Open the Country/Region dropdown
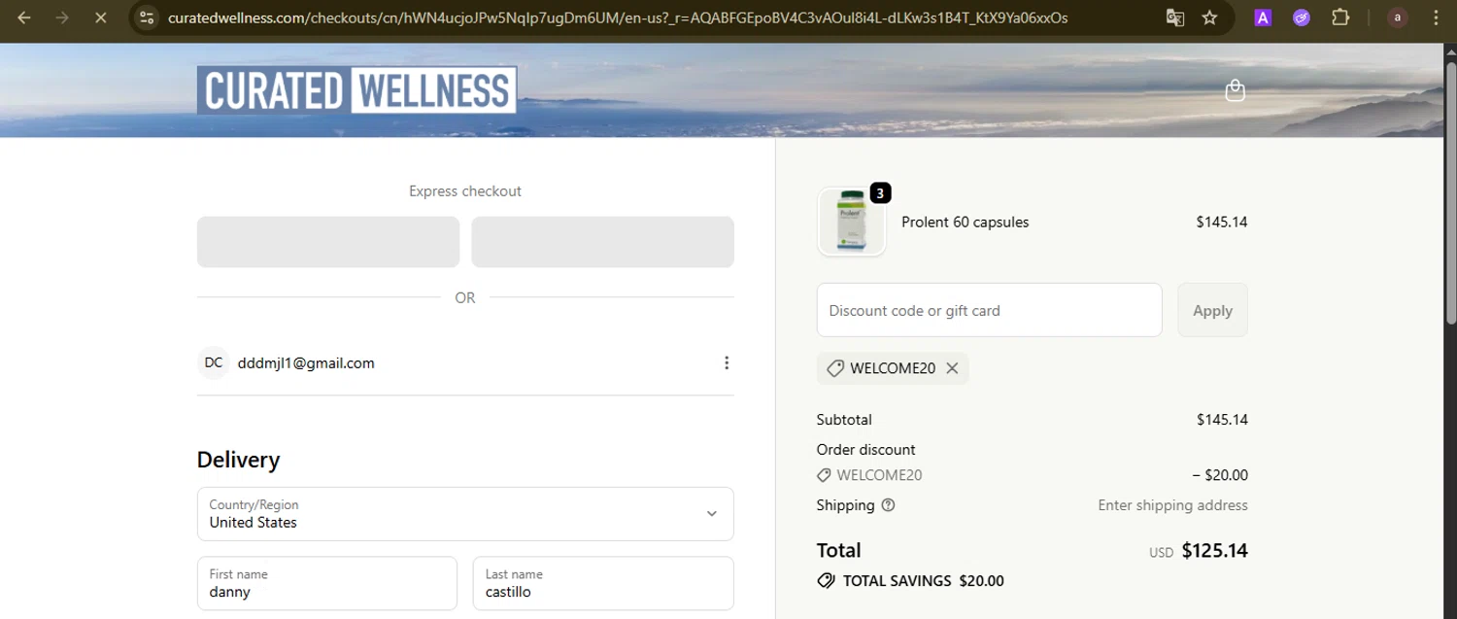1457x619 pixels. [x=465, y=514]
